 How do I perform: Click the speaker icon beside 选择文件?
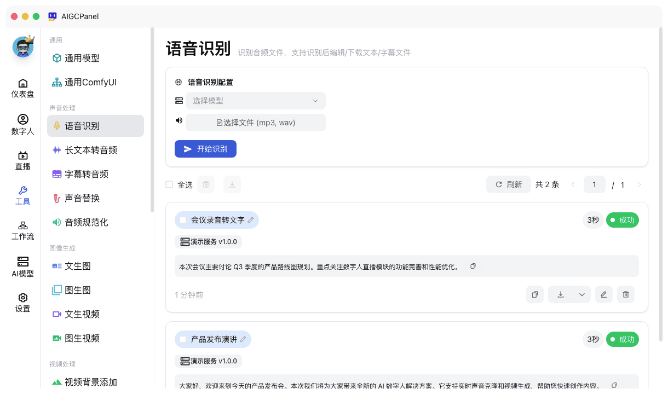(x=178, y=120)
